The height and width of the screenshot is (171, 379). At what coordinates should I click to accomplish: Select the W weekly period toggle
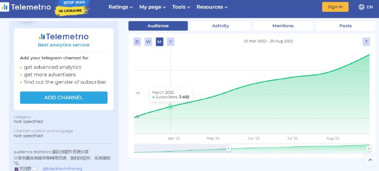(x=148, y=42)
